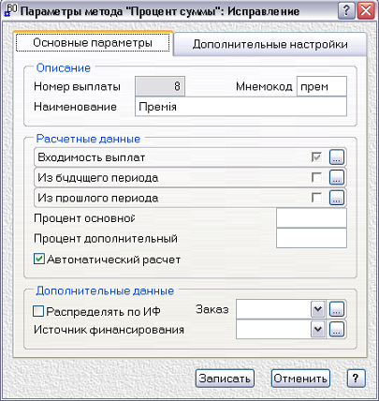Screen dimensions: 379x401
Task: Click the Отменить button
Action: coord(300,379)
